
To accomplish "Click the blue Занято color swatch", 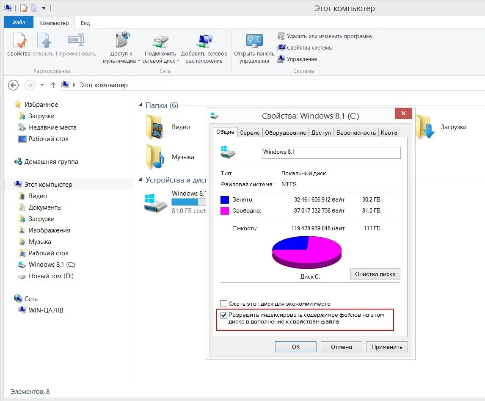I will point(225,199).
